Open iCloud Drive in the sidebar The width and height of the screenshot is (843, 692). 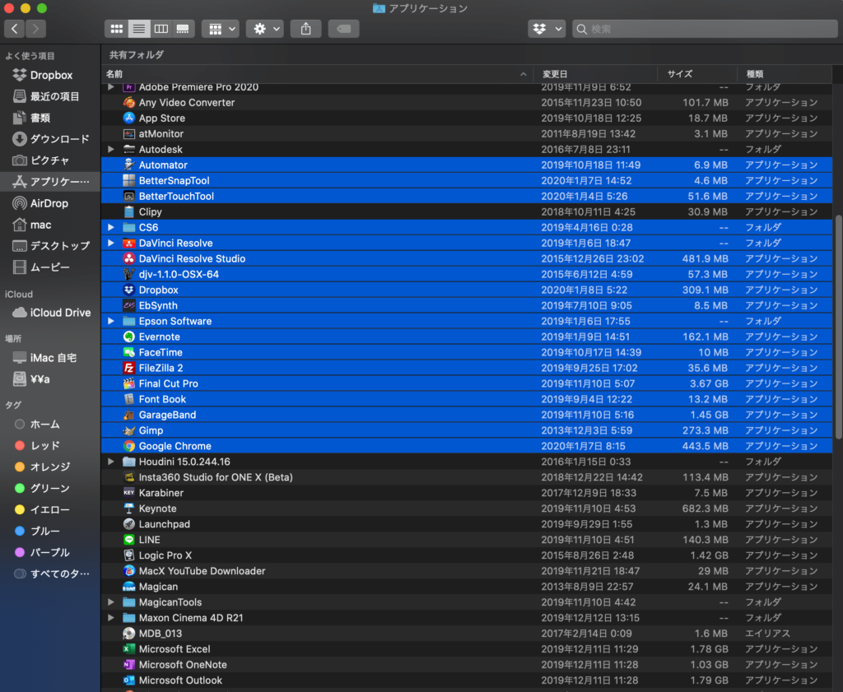[50, 313]
